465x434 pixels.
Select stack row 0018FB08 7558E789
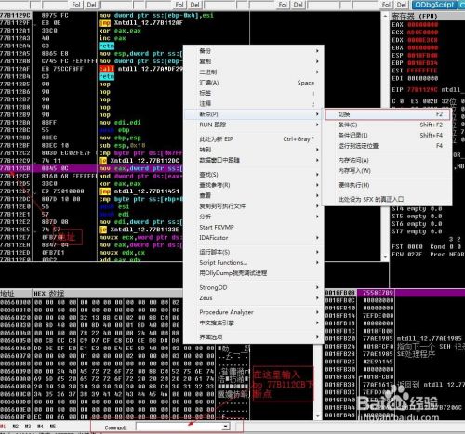coord(394,293)
